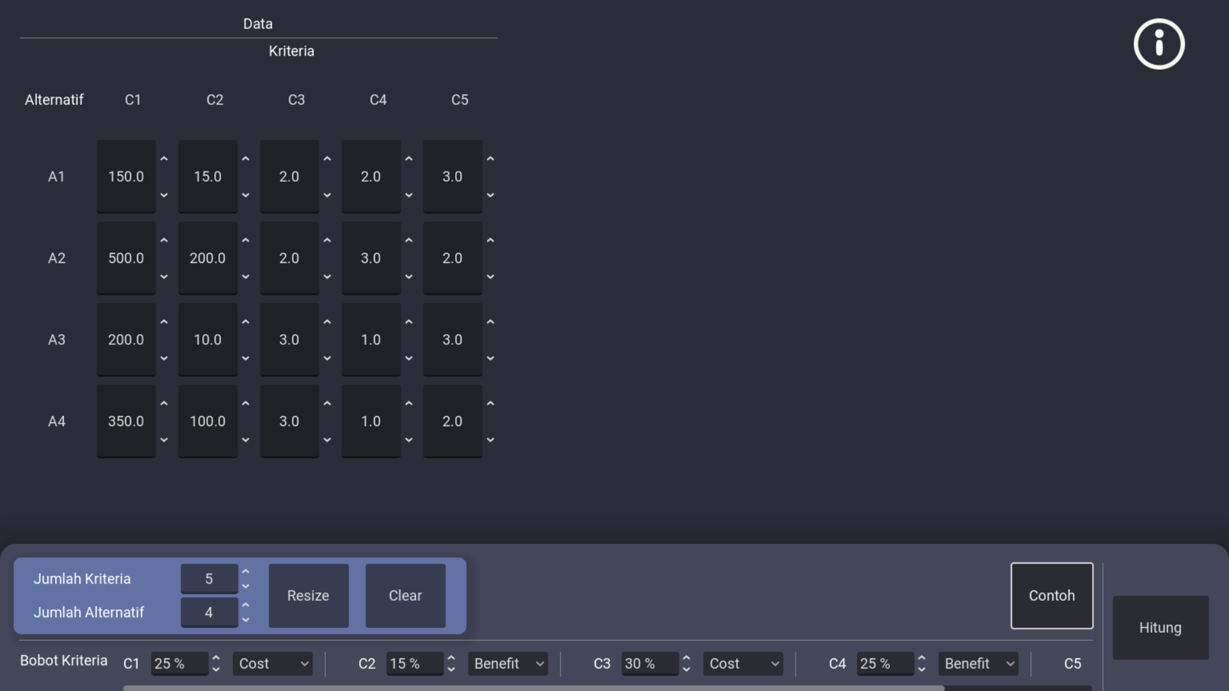This screenshot has width=1229, height=691.
Task: Increase A1 C4 value with up arrow
Action: [x=409, y=159]
